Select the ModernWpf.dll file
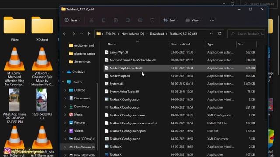 point(179,76)
